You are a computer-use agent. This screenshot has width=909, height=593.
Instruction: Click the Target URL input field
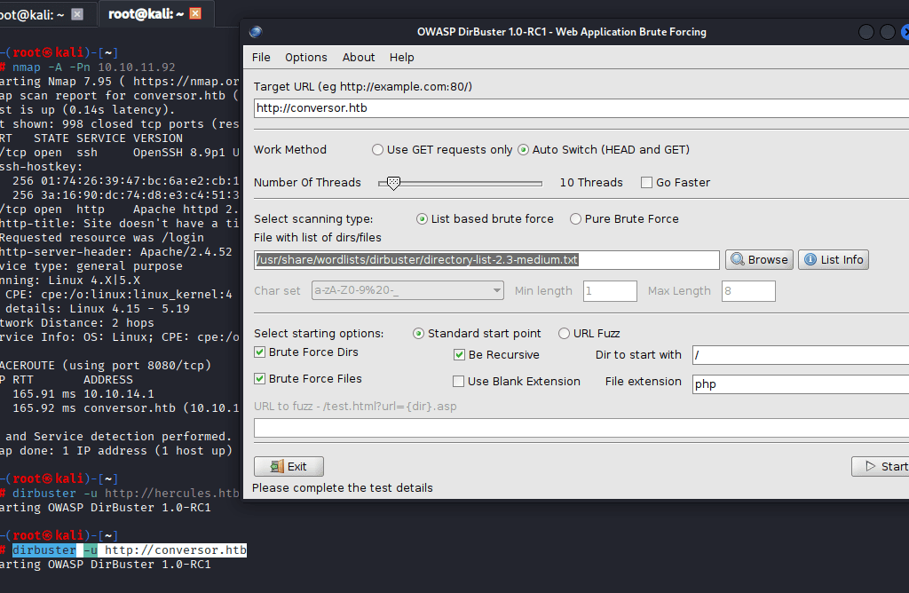click(577, 108)
